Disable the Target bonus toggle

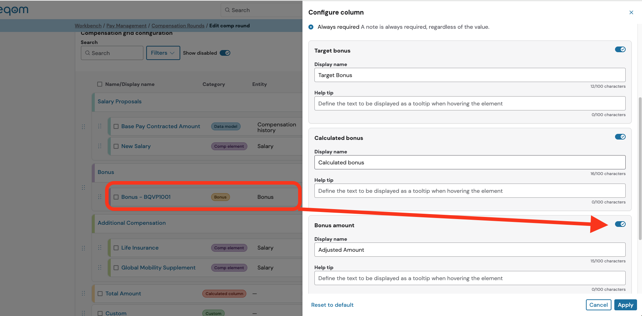click(x=620, y=49)
